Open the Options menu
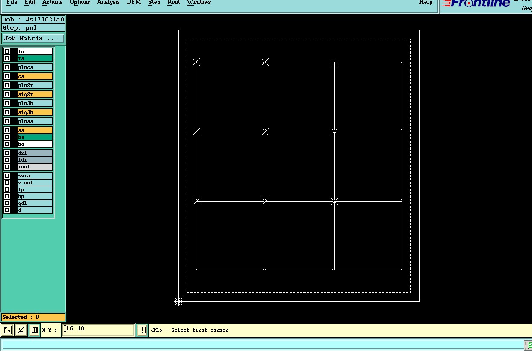The width and height of the screenshot is (532, 351). click(x=80, y=3)
